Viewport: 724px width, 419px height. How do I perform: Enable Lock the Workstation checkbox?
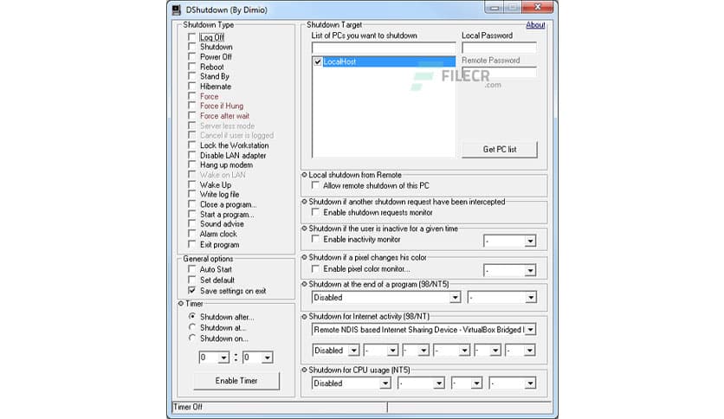[192, 145]
